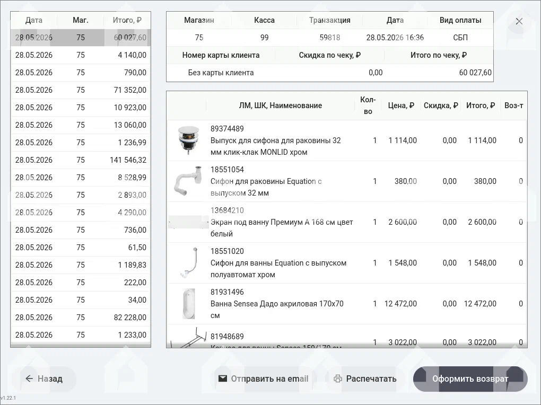
Task: Open the bath screen Премиум А thumbnail
Action: click(188, 222)
